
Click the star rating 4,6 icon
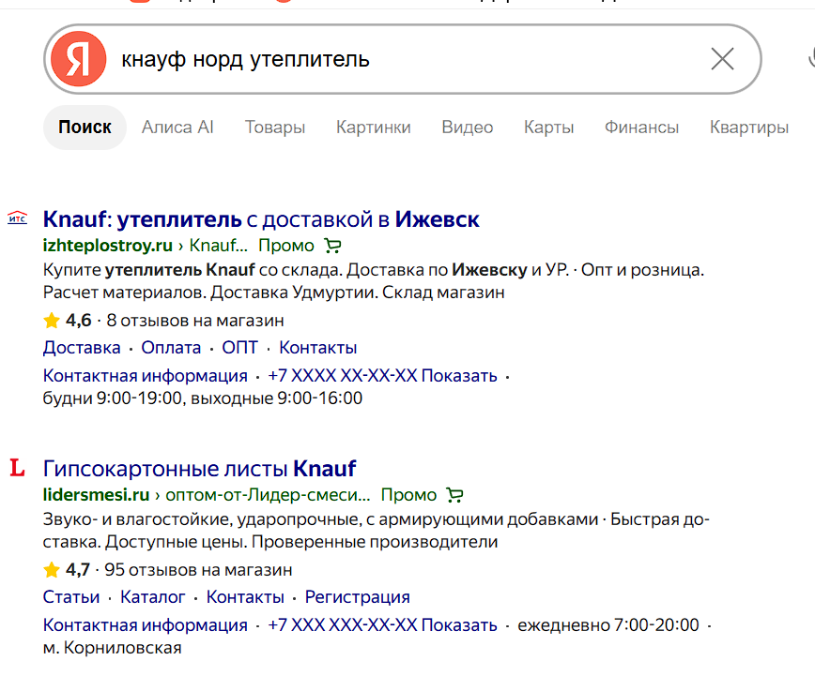[52, 321]
